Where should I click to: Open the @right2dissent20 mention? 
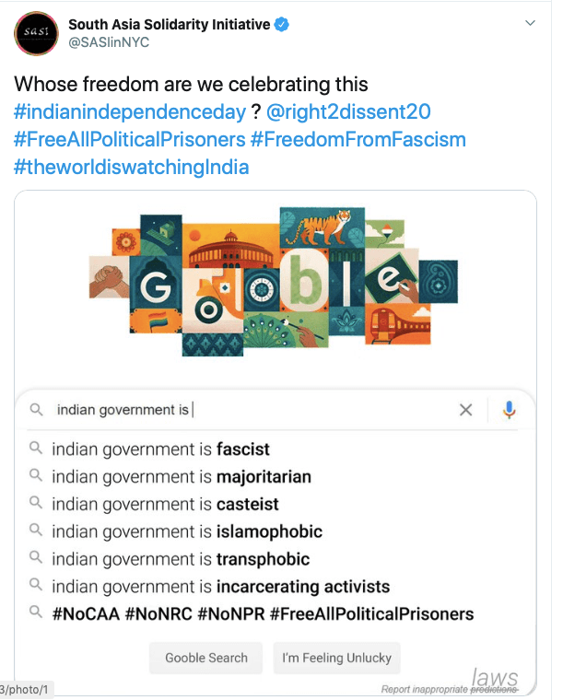click(347, 112)
